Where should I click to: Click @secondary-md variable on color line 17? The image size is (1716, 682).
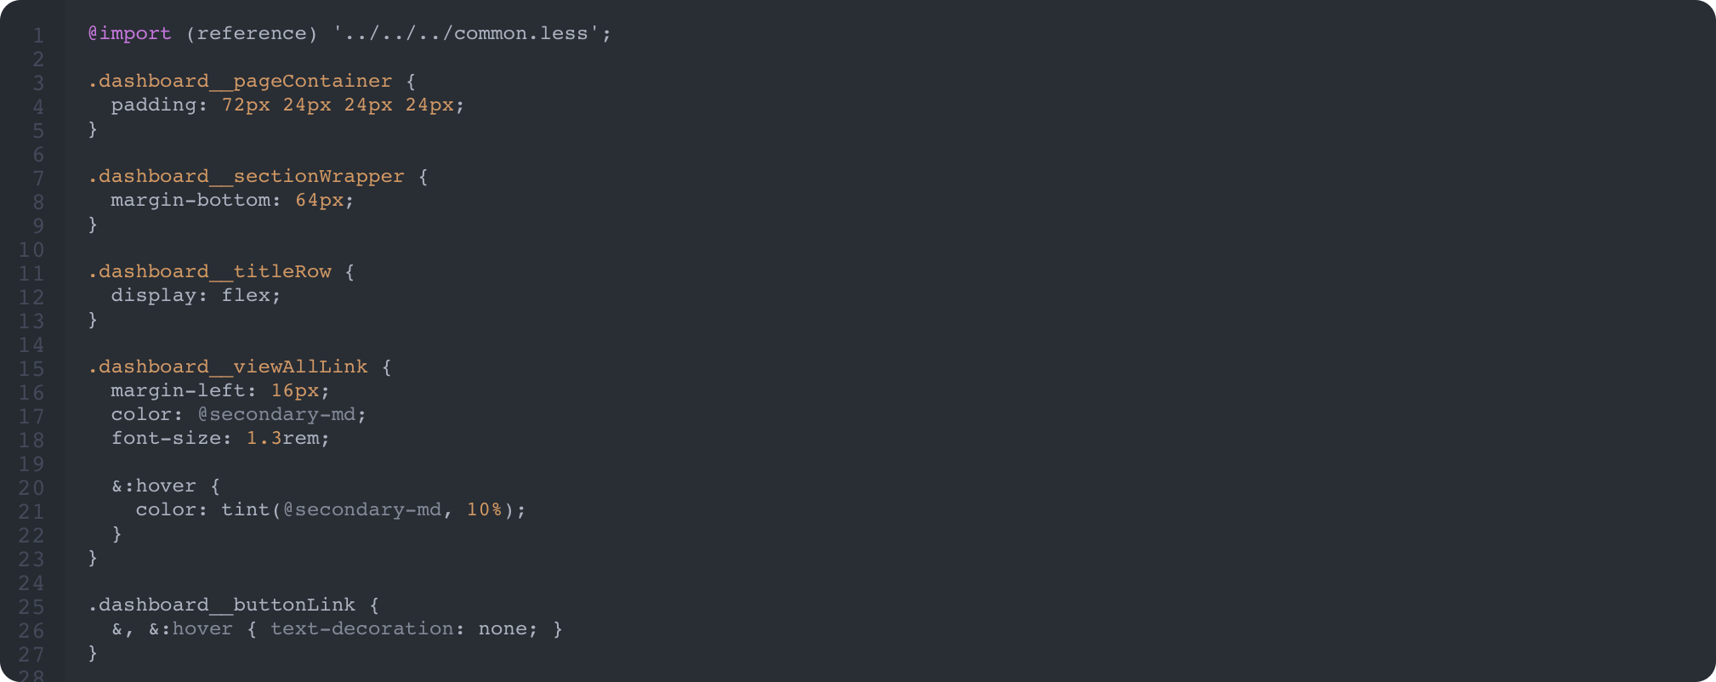coord(276,414)
